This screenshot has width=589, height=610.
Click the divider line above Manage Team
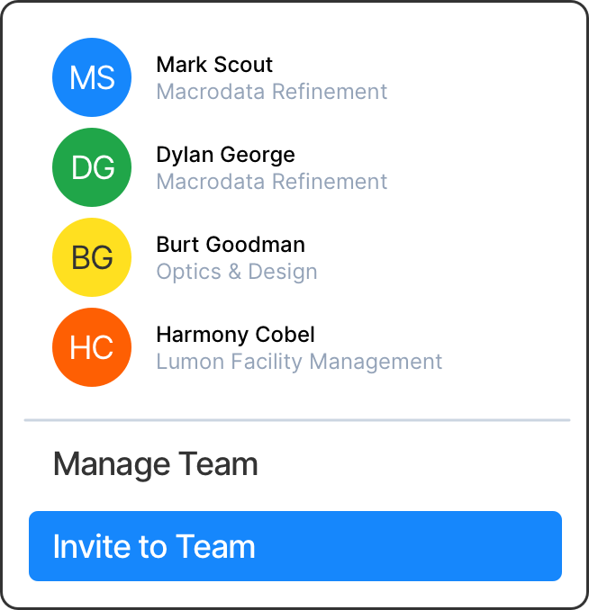point(297,419)
